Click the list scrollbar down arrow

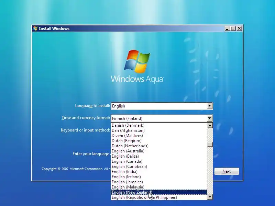(210, 197)
